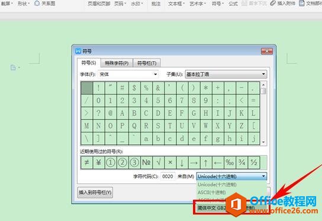Viewport: 322px width, 221px height.
Task: Switch to the 符号(S) tab
Action: pos(89,63)
